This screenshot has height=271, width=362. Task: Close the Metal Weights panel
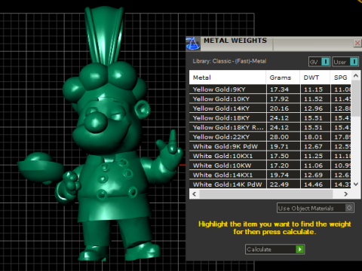pos(357,43)
